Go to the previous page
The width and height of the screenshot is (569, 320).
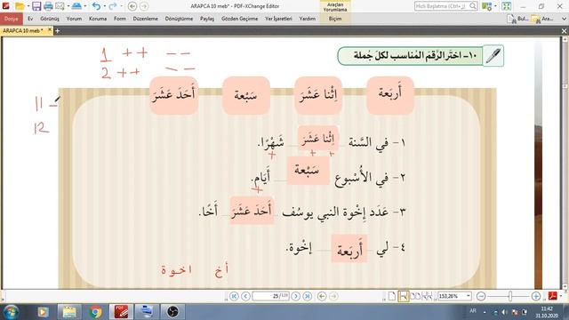pos(245,296)
